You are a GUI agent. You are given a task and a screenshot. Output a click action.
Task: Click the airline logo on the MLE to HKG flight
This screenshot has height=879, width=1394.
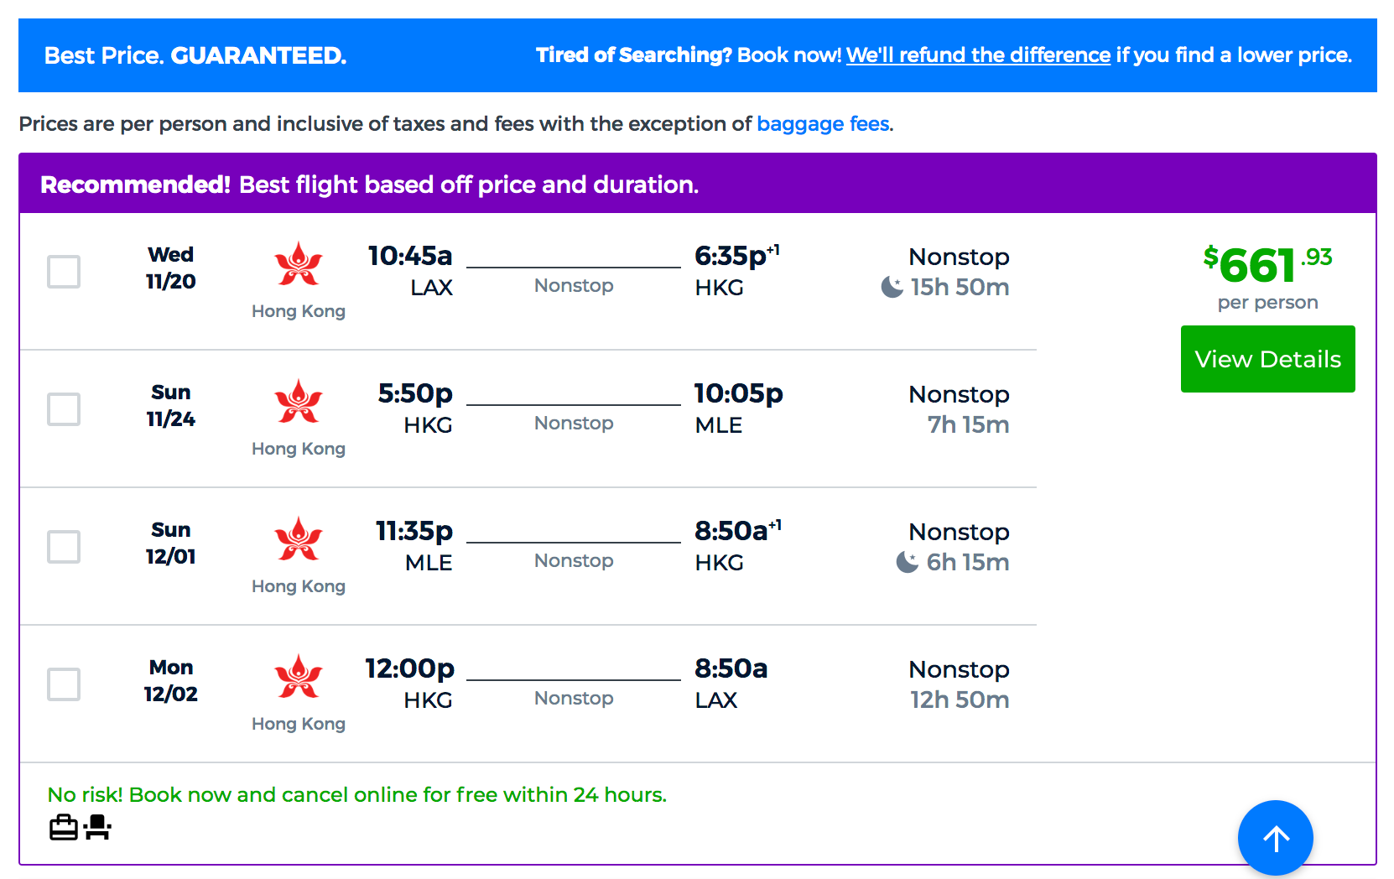click(299, 539)
